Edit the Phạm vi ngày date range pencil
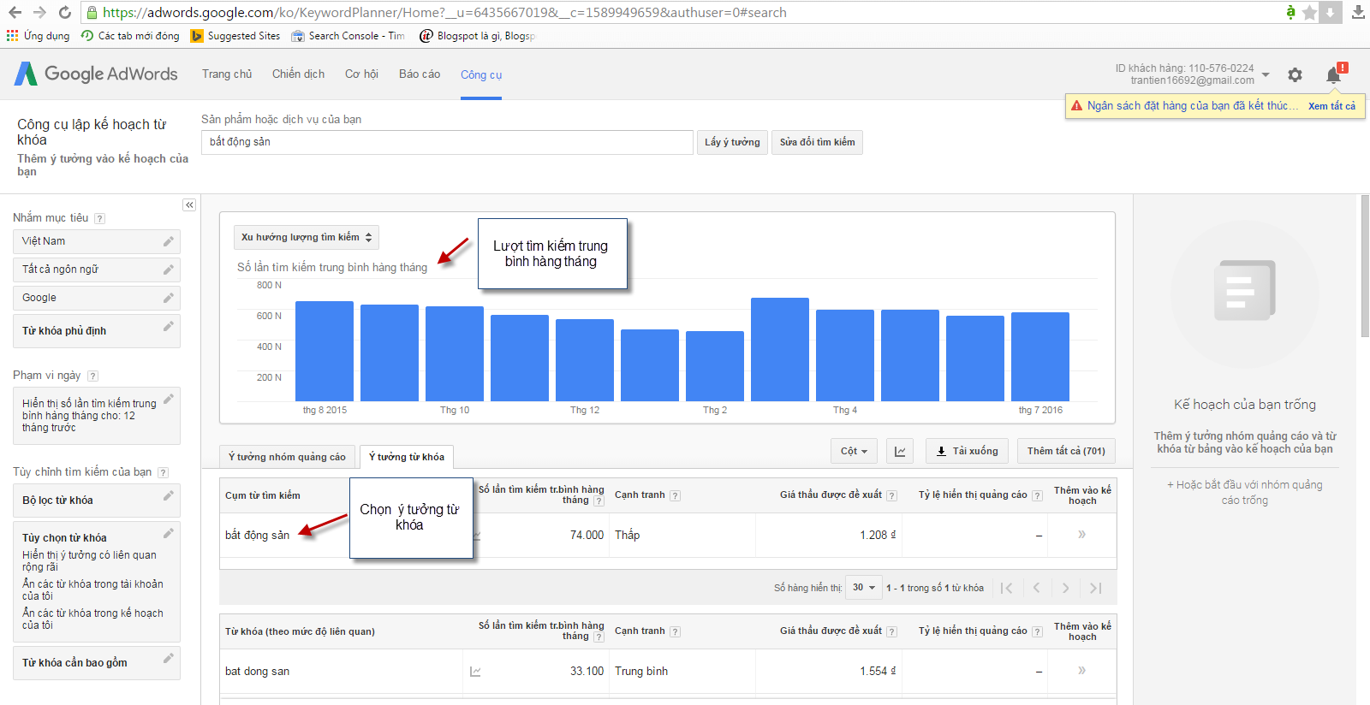1370x705 pixels. click(169, 399)
